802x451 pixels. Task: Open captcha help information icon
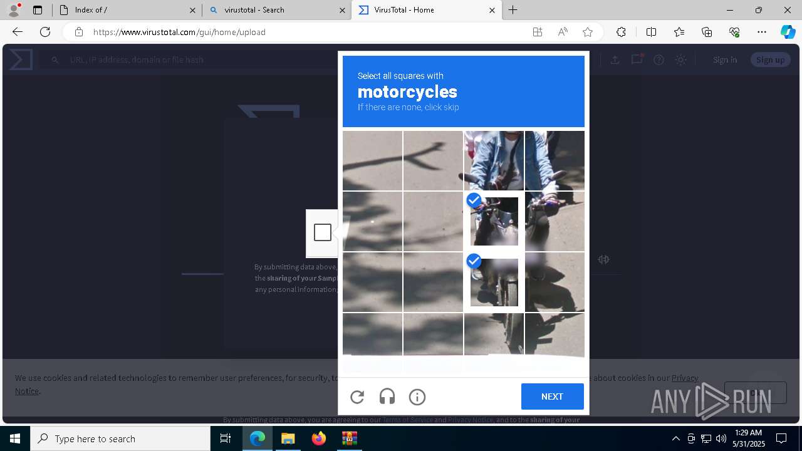pyautogui.click(x=417, y=397)
